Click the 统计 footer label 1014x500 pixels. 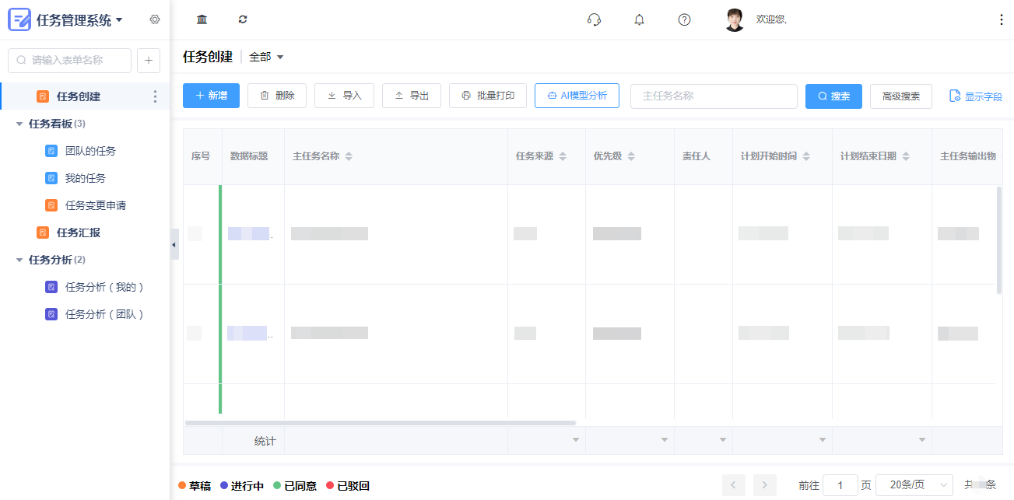point(265,441)
